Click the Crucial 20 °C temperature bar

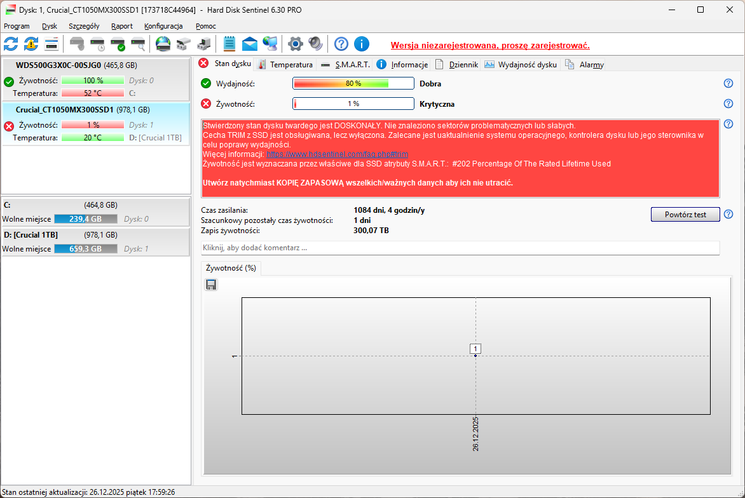[93, 138]
